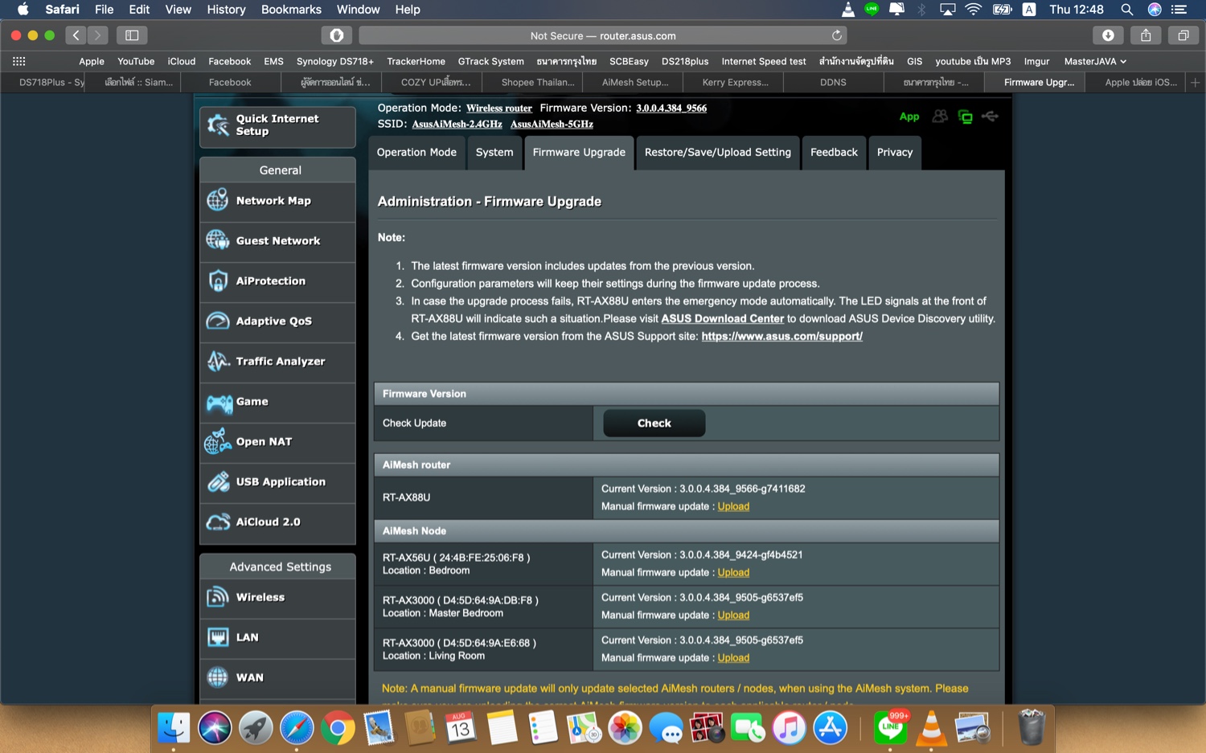Open WAN advanced settings
This screenshot has width=1206, height=753.
click(x=277, y=678)
